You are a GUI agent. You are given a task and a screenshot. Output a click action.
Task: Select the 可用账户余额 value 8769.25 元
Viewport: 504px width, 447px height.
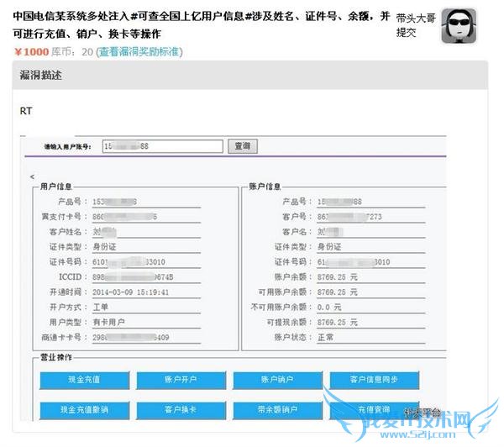coord(337,292)
